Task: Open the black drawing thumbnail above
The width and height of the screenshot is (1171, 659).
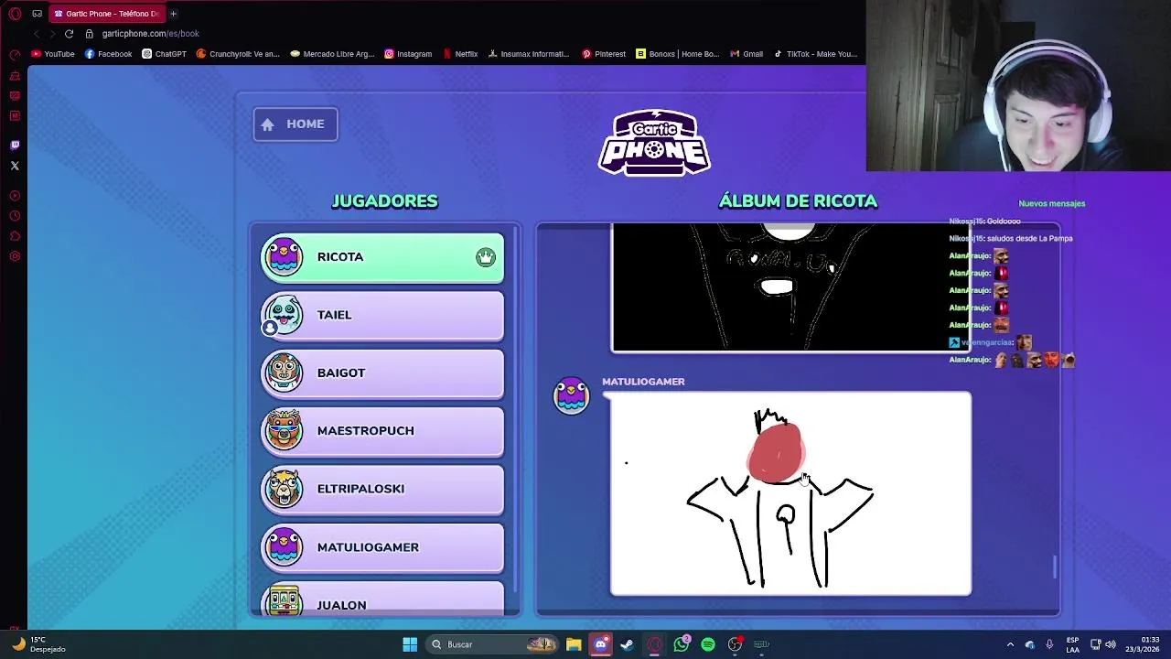Action: click(x=791, y=287)
